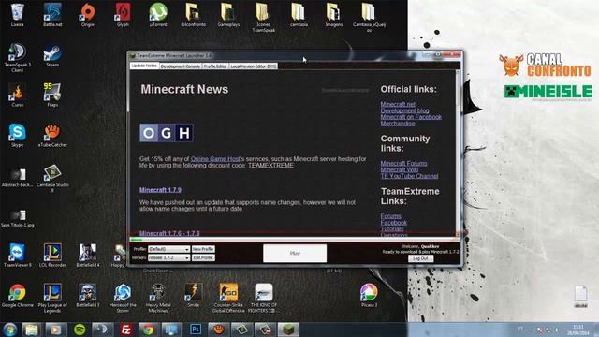Open the Curse desktop icon
Viewport: 599px width, 337px height.
coord(17,95)
